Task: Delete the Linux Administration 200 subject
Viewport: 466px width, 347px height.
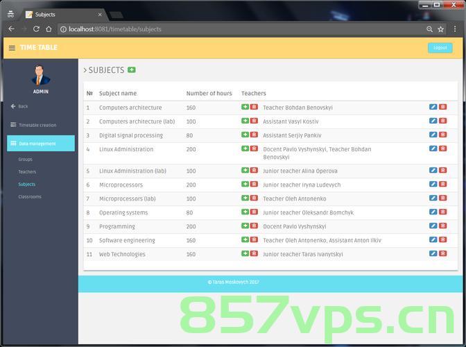Action: point(442,149)
